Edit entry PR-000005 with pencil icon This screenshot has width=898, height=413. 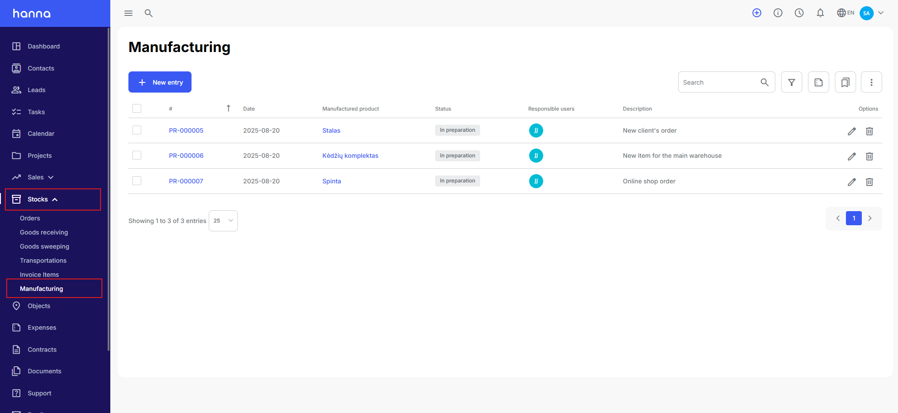pos(852,131)
